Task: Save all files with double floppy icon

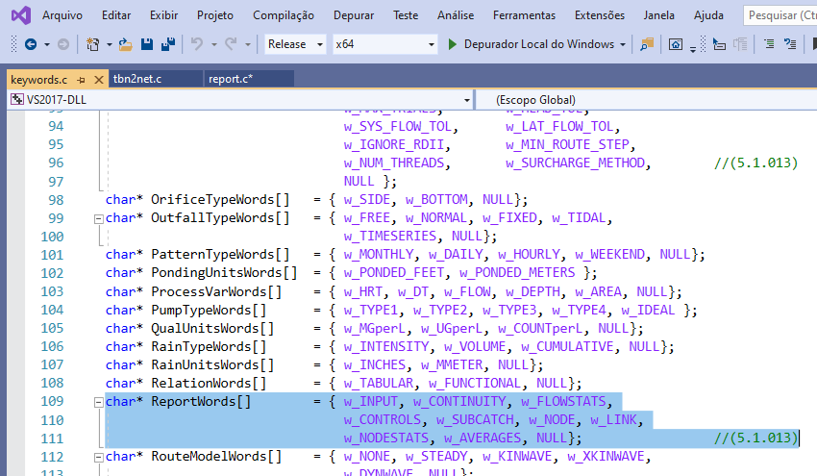Action: 168,44
